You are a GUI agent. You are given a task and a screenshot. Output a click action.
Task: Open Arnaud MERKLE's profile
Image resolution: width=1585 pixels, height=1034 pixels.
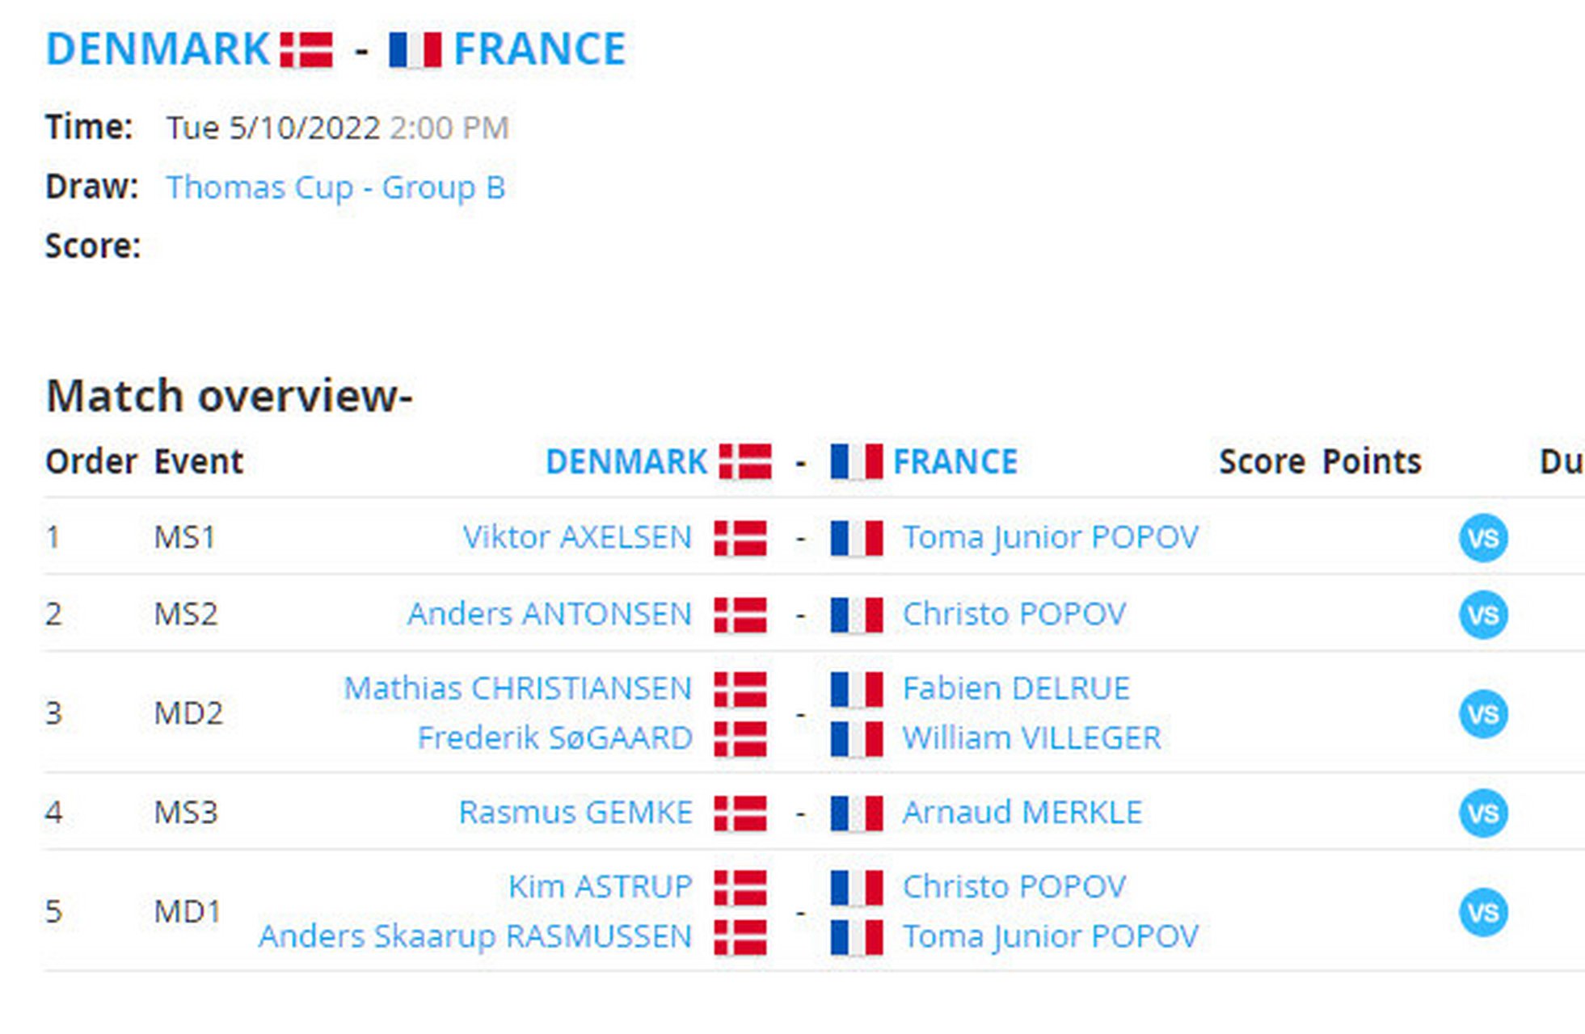(x=1022, y=812)
